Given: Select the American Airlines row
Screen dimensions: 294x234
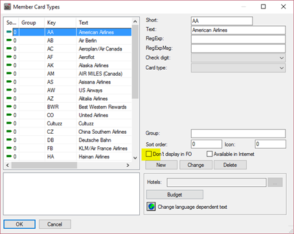Looking at the screenshot, I should (68, 32).
